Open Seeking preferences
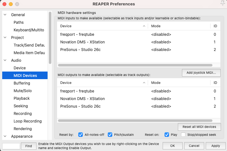The height and width of the screenshot is (151, 227). click(x=21, y=106)
